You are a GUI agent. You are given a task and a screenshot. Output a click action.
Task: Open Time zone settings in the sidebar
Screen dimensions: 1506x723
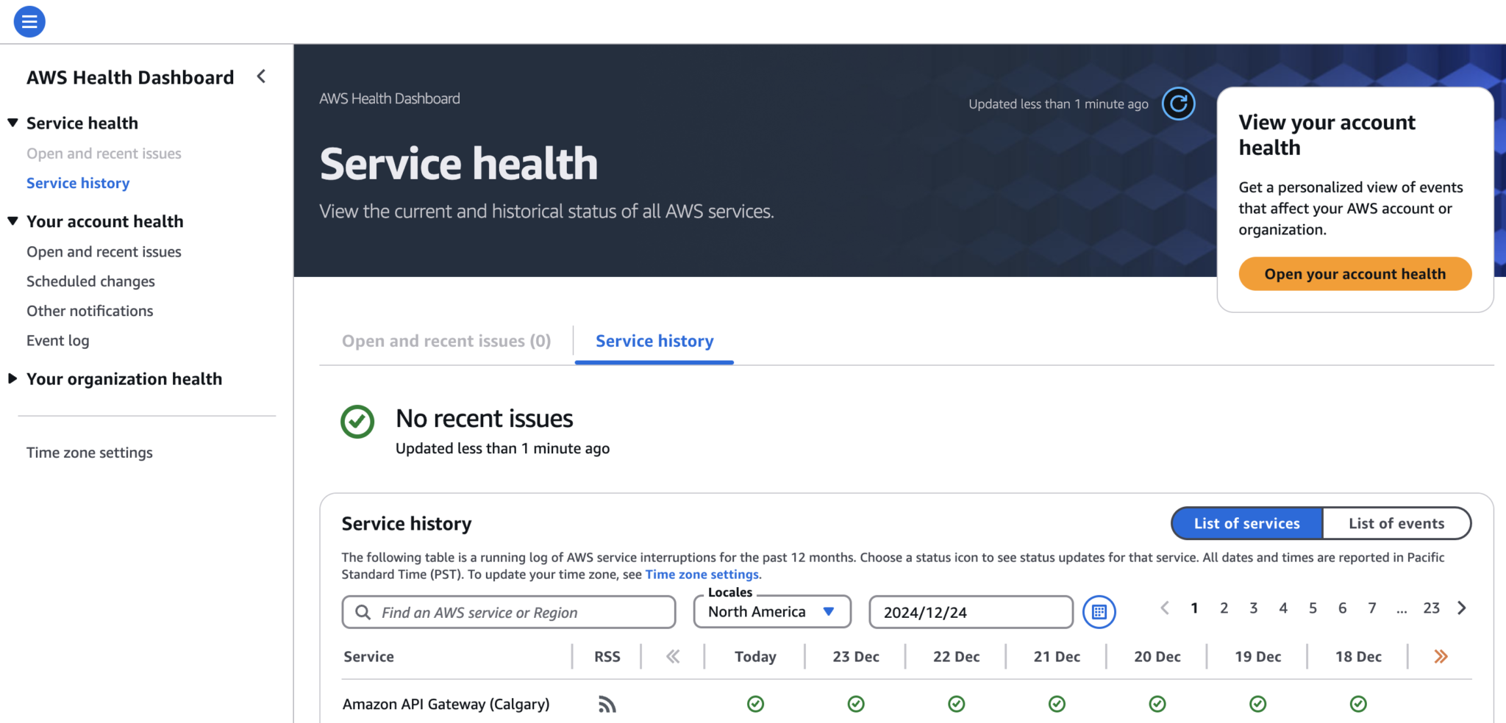(89, 452)
